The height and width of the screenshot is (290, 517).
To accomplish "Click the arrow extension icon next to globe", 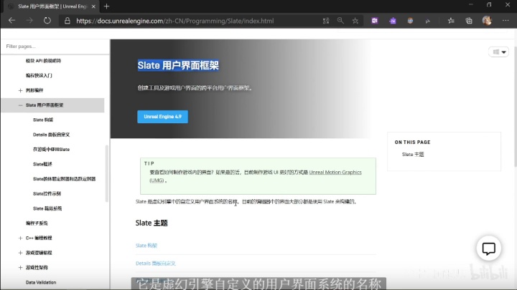I will pyautogui.click(x=428, y=21).
